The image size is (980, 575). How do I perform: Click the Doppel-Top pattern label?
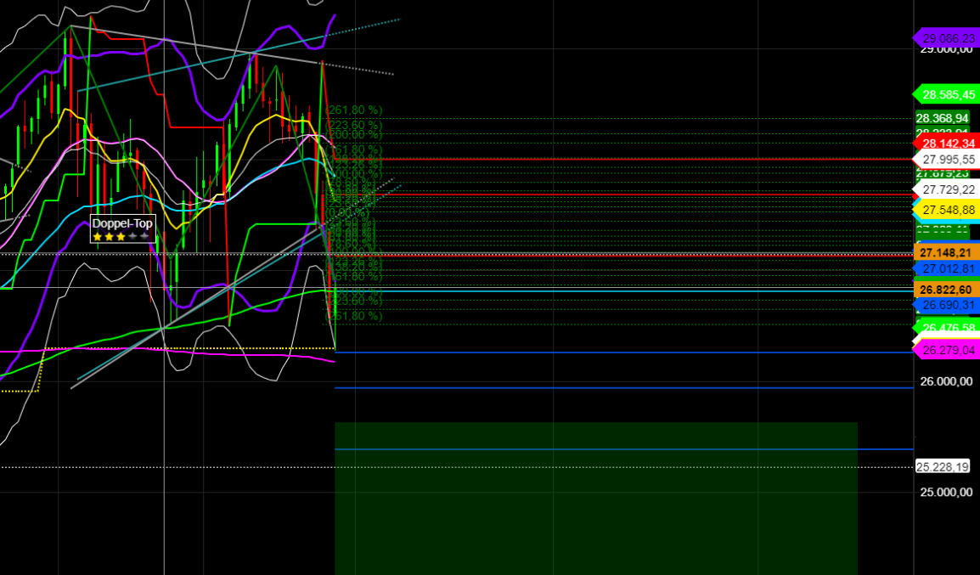(x=122, y=224)
